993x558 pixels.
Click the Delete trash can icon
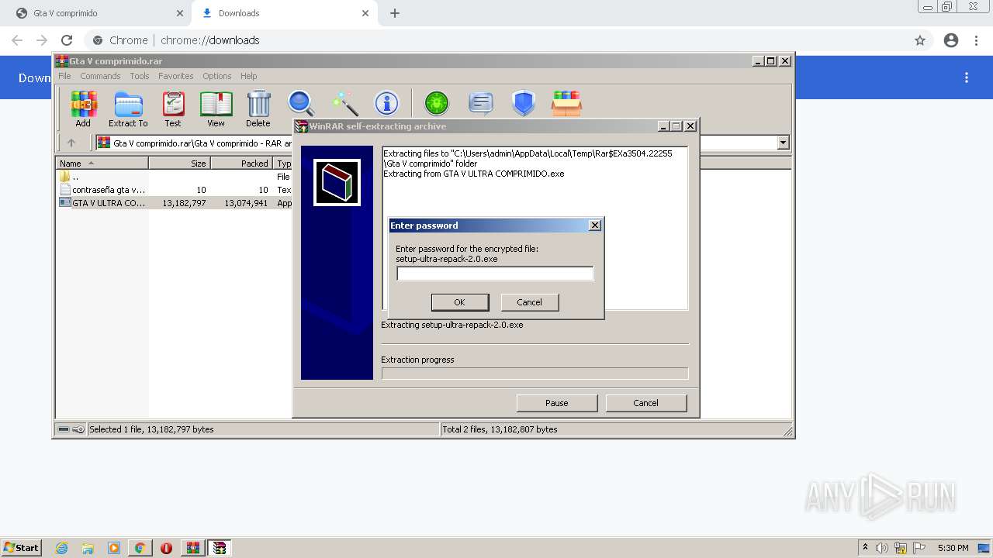pos(258,108)
